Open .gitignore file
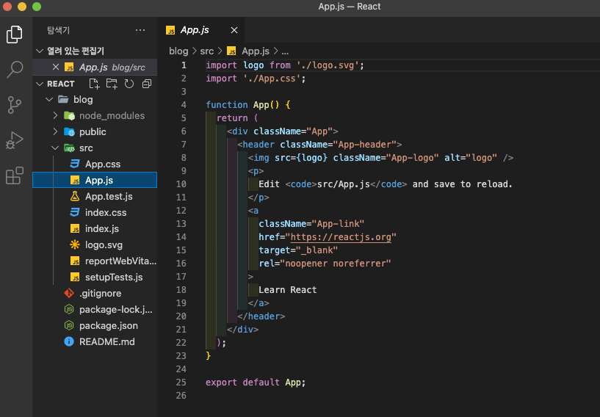This screenshot has height=417, width=600. click(95, 294)
